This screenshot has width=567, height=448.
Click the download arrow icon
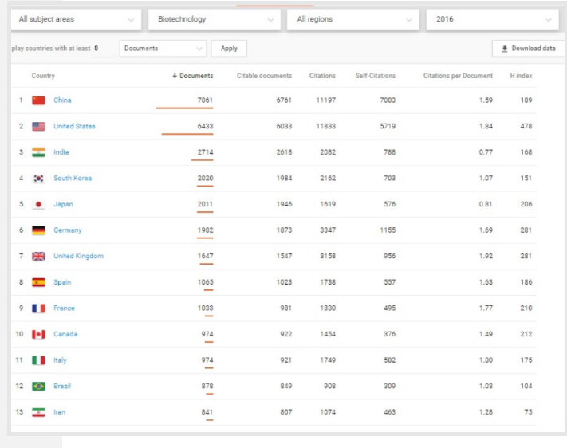(505, 49)
